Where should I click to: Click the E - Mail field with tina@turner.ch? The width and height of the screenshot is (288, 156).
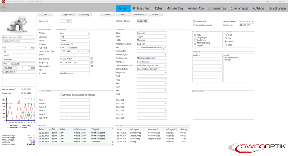75,73
